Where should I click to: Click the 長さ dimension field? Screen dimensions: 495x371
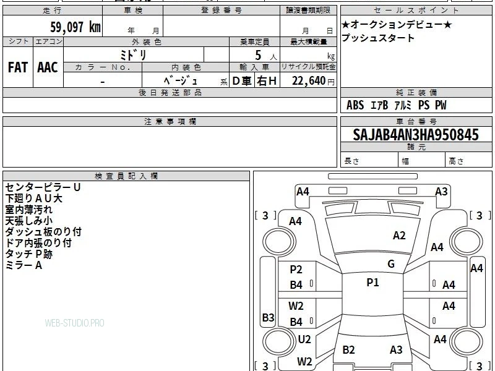pos(369,161)
